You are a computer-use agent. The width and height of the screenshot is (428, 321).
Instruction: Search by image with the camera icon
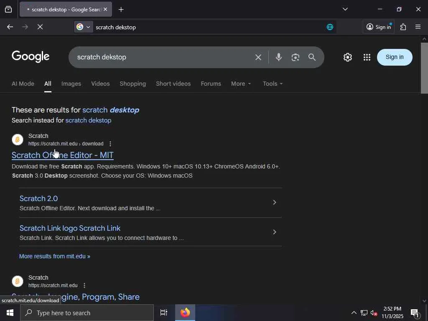click(295, 57)
